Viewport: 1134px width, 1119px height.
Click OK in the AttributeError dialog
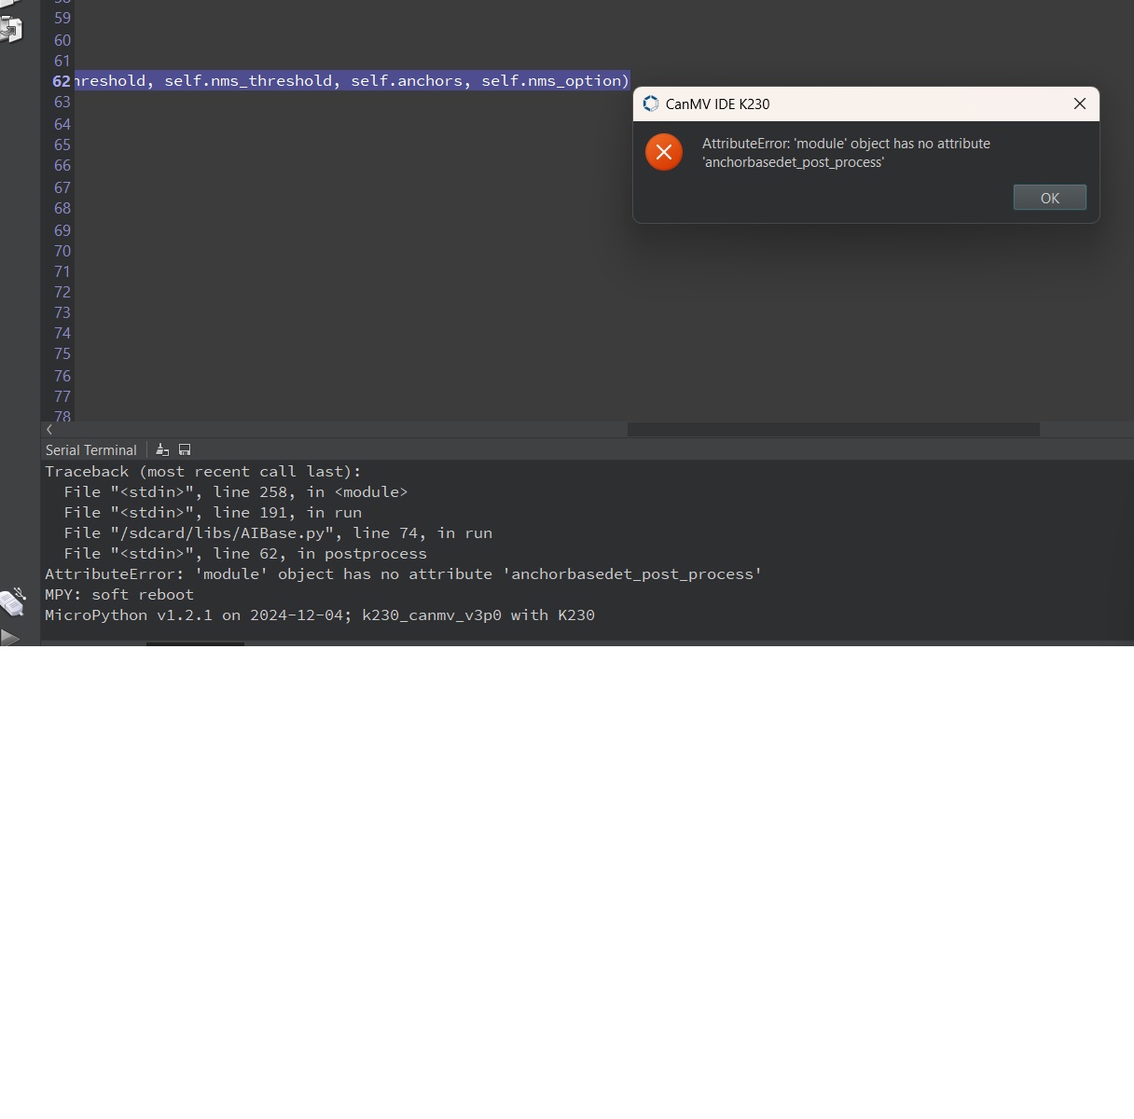(1049, 198)
